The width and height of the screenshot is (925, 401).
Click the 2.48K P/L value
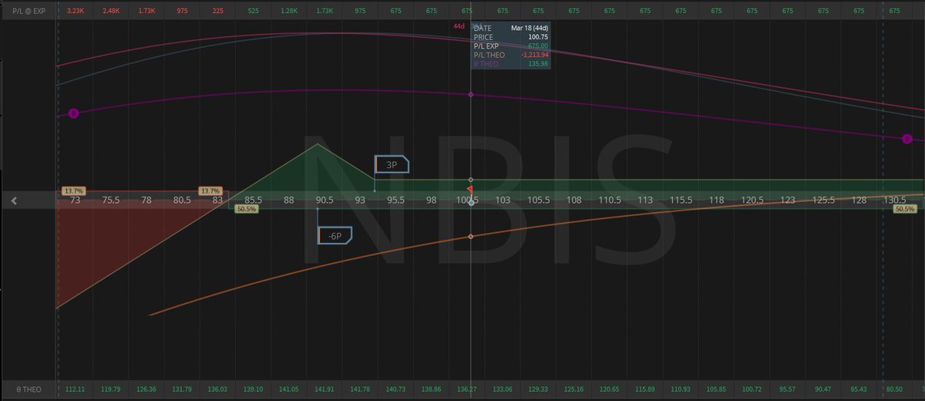pyautogui.click(x=111, y=11)
